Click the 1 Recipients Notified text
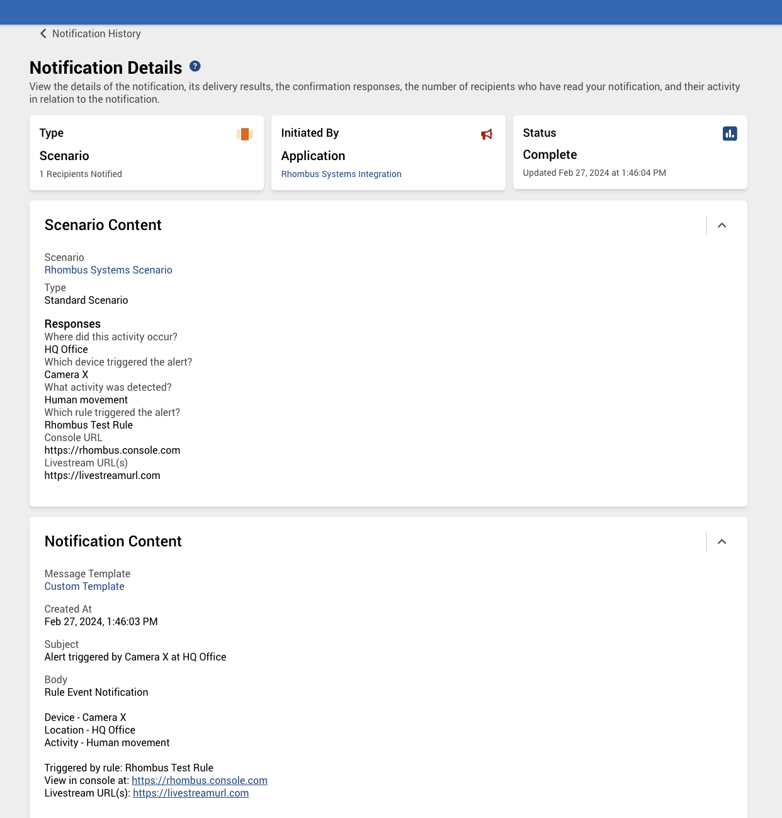The width and height of the screenshot is (782, 818). tap(81, 174)
